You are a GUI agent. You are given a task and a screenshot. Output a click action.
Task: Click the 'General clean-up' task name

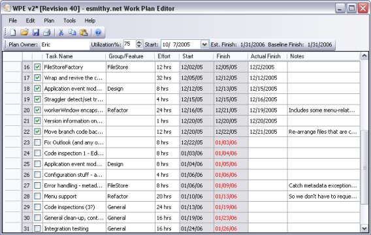(74, 218)
